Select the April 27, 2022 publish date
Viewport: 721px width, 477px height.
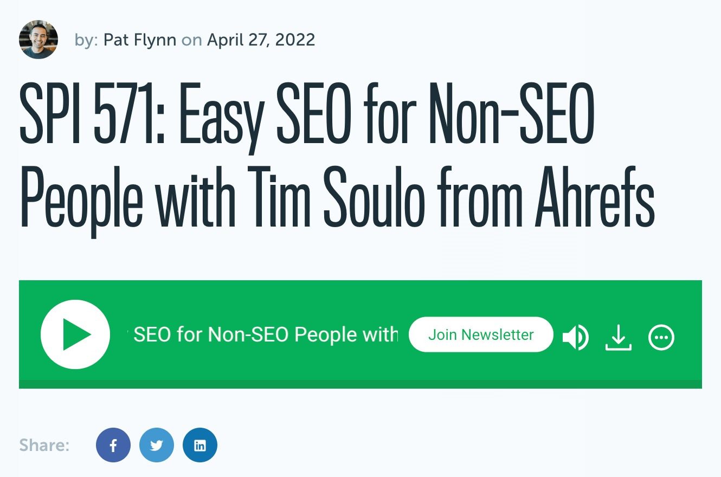[260, 39]
